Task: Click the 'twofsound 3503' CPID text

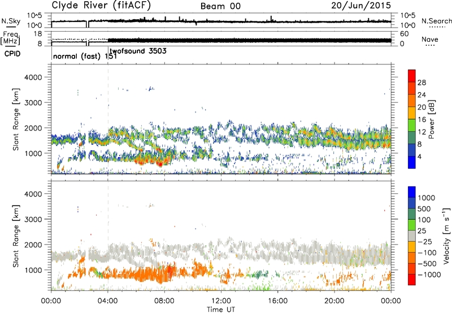Action: [138, 51]
